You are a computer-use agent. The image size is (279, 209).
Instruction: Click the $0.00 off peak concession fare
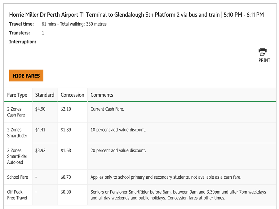coord(66,192)
